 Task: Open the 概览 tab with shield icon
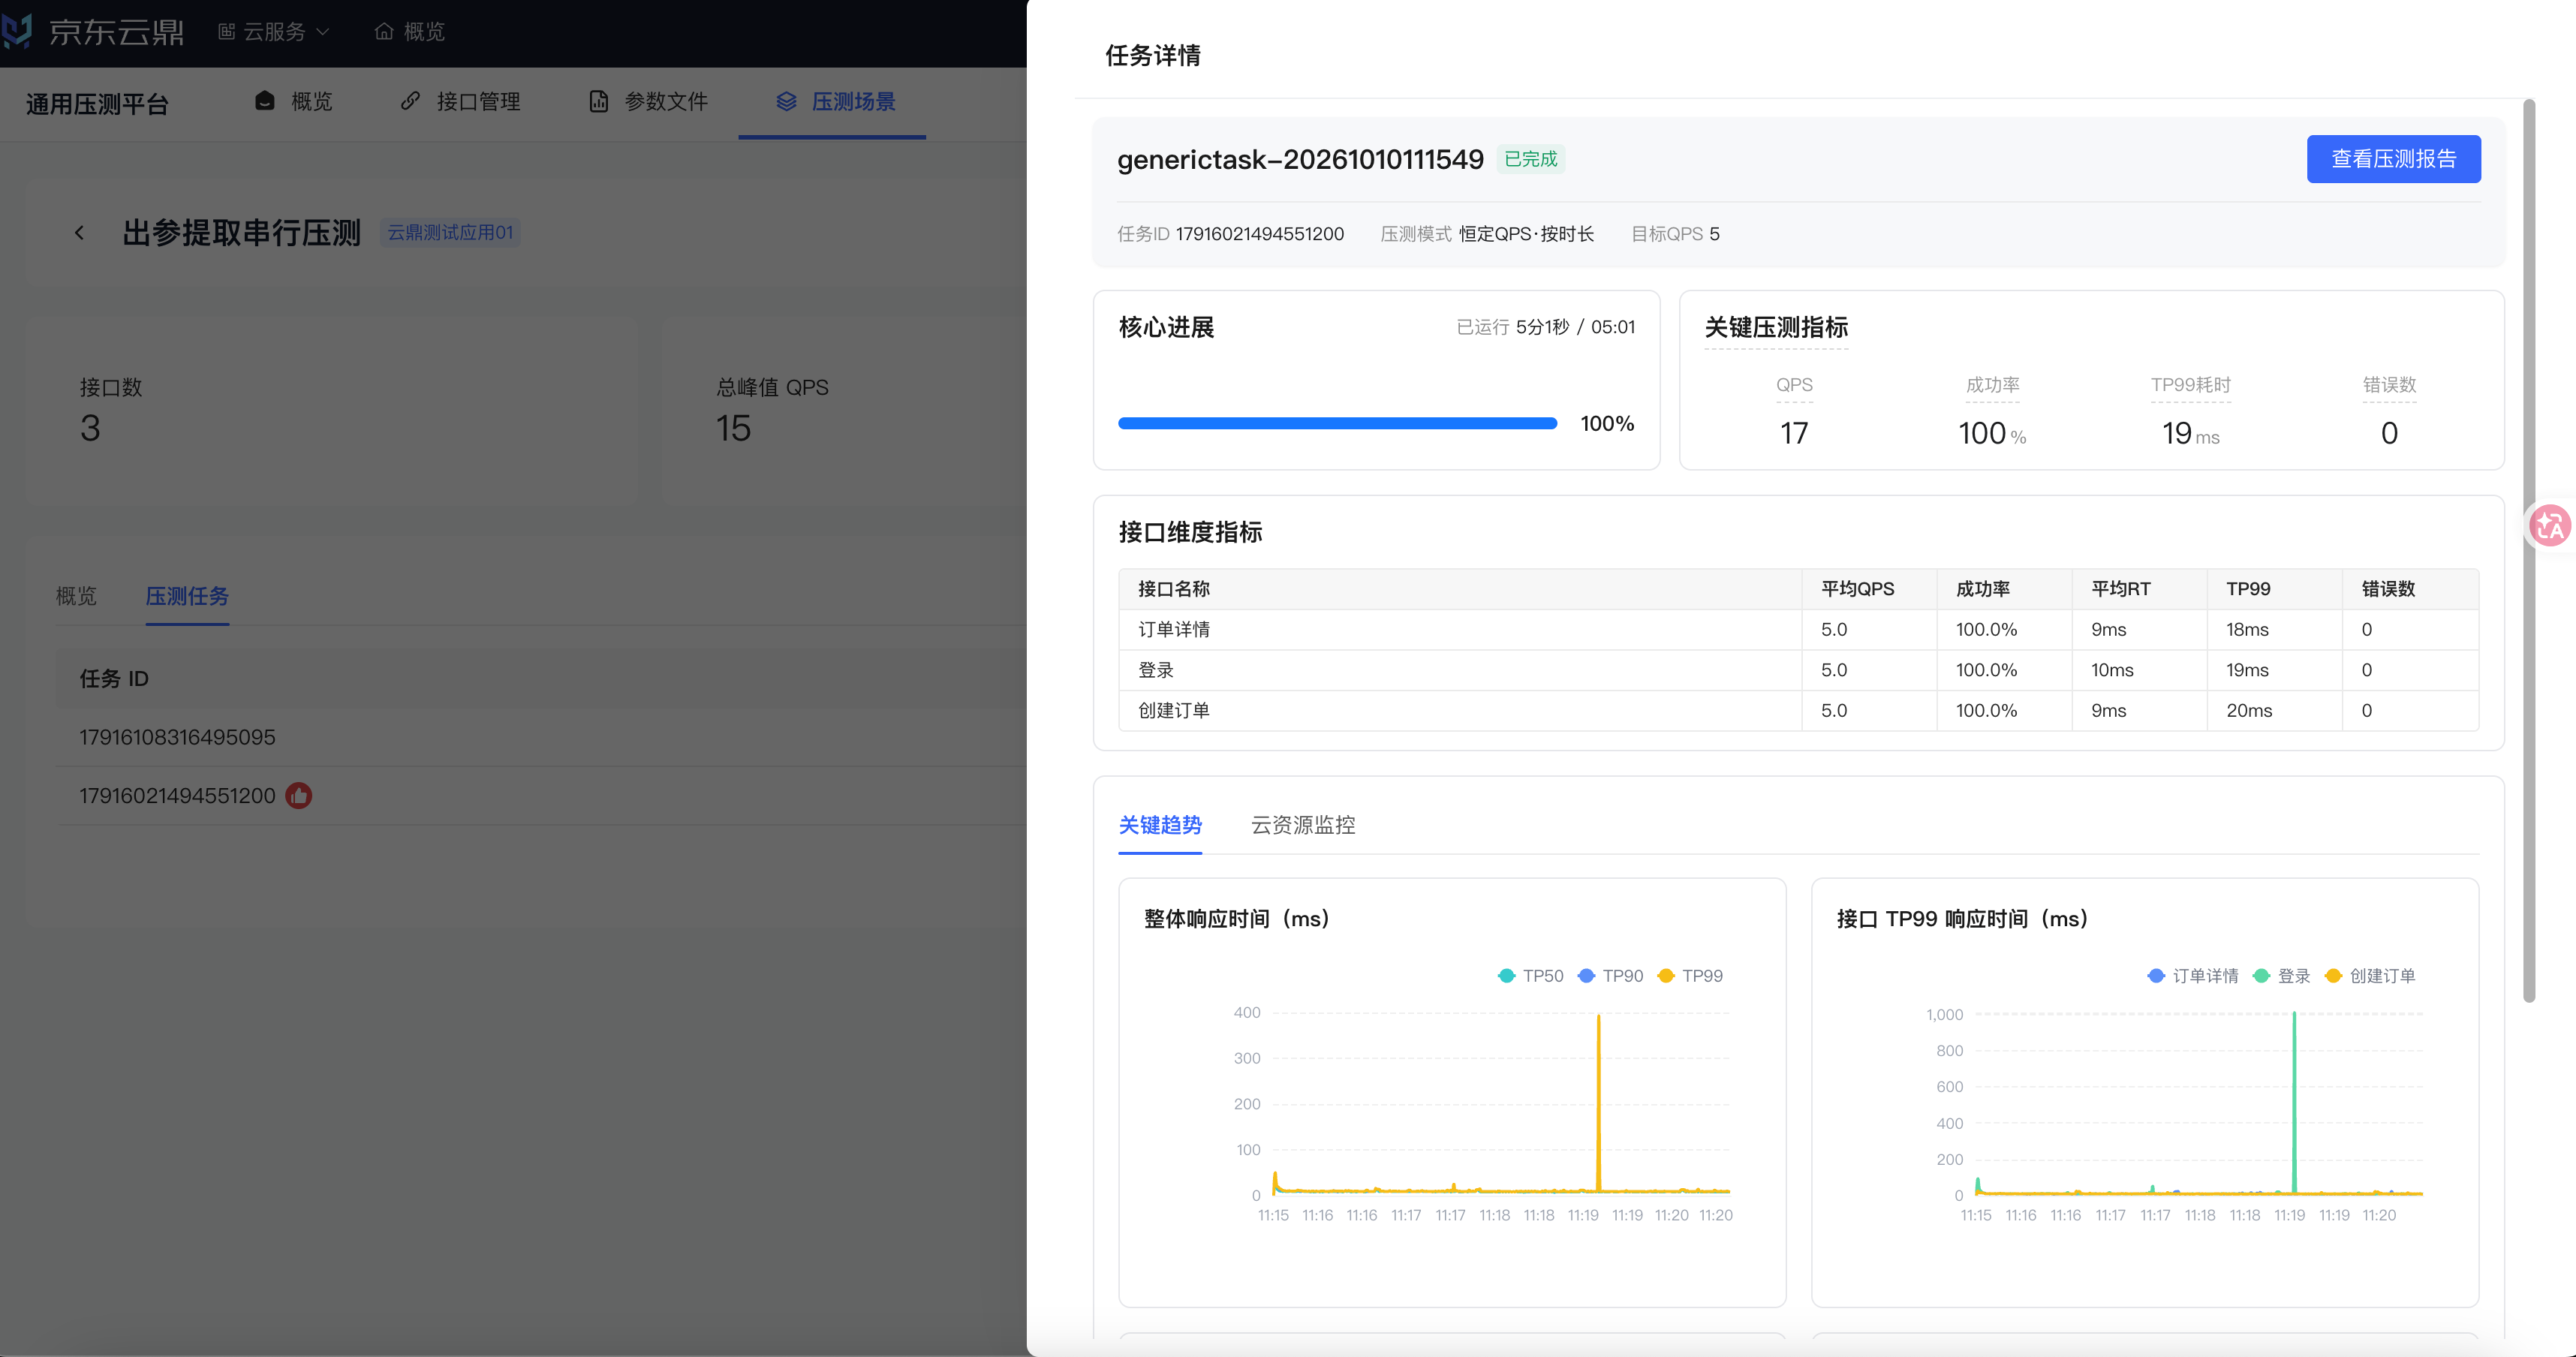pyautogui.click(x=293, y=101)
